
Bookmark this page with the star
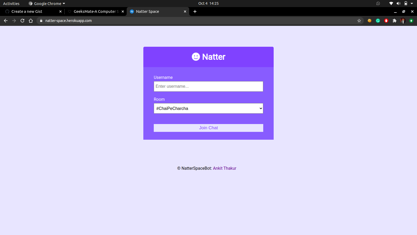[359, 21]
